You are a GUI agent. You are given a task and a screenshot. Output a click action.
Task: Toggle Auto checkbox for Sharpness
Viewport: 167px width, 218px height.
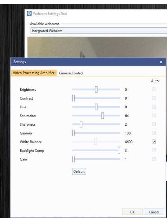154,124
